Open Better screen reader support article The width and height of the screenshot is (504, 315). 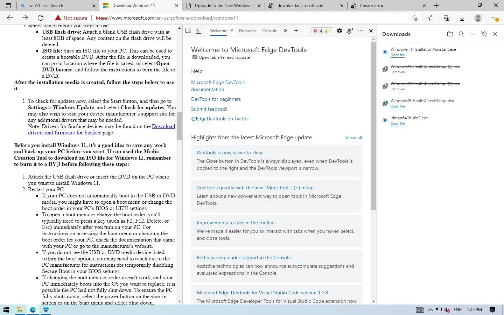pyautogui.click(x=244, y=258)
